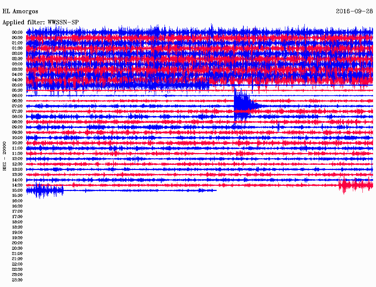Click the 15:30 time label

coord(17,196)
